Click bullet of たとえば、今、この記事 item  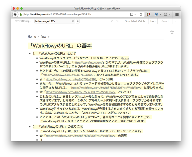[x=37, y=71]
